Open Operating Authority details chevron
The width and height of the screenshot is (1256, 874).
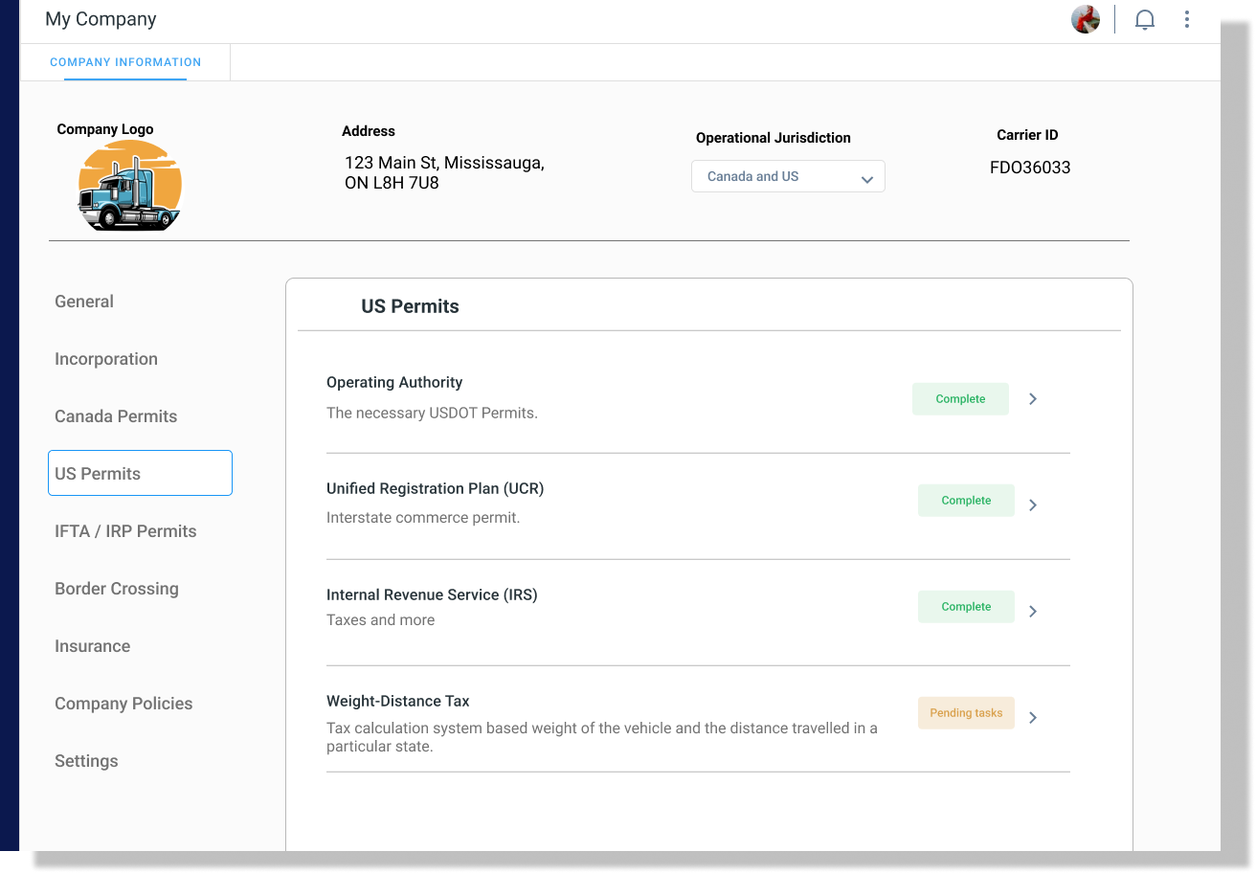coord(1033,399)
